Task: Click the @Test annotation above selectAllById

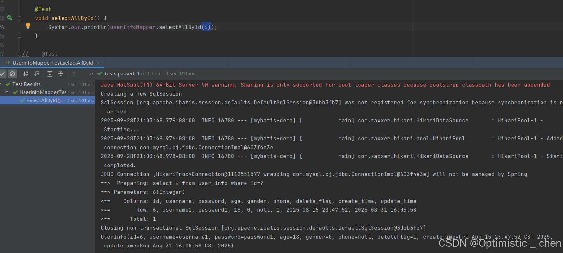Action: 43,9
